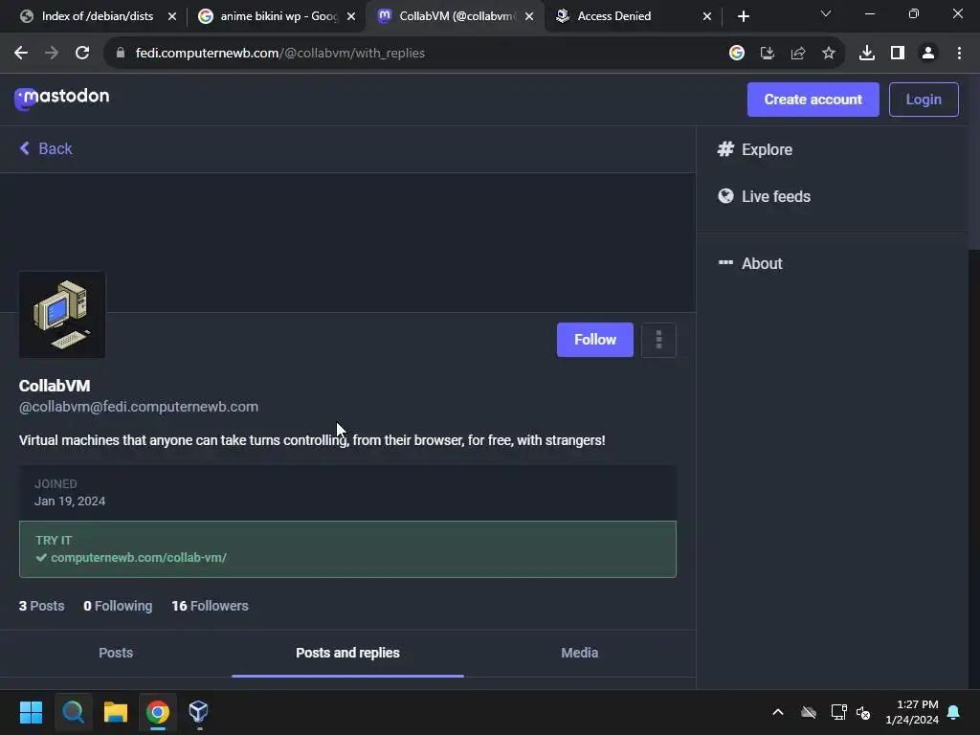Go back using the browser back arrow
Screen dimensions: 980x735
[21, 54]
